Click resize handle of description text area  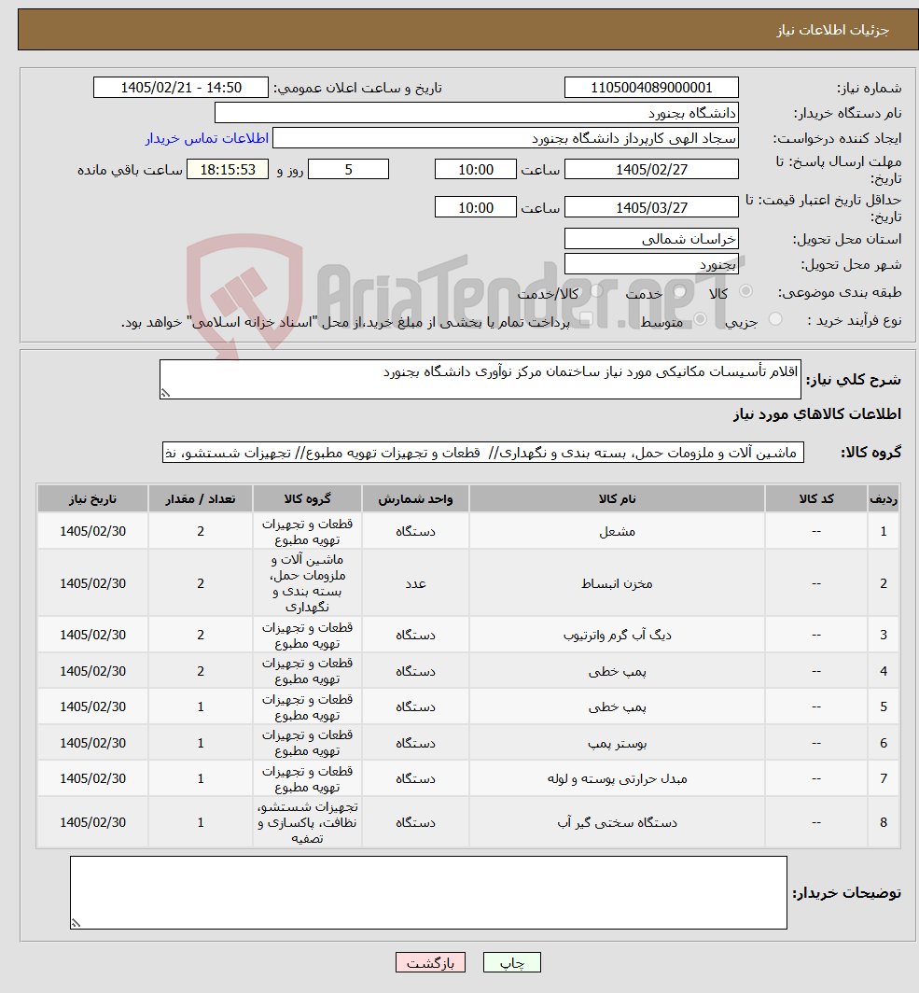click(x=165, y=393)
